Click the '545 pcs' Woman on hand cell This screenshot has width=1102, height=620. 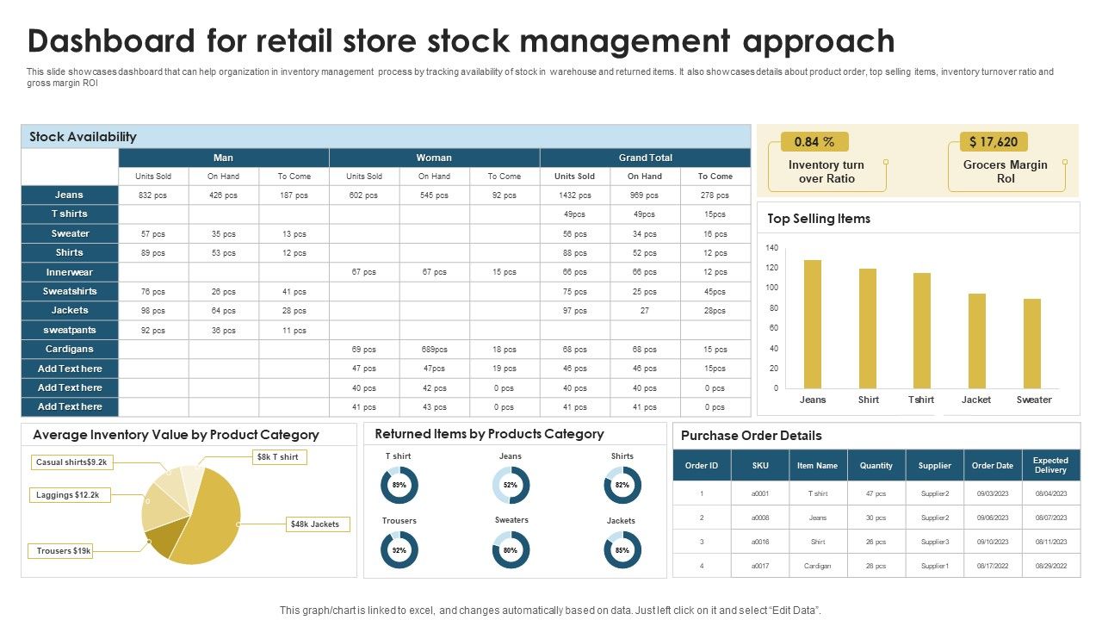(434, 195)
